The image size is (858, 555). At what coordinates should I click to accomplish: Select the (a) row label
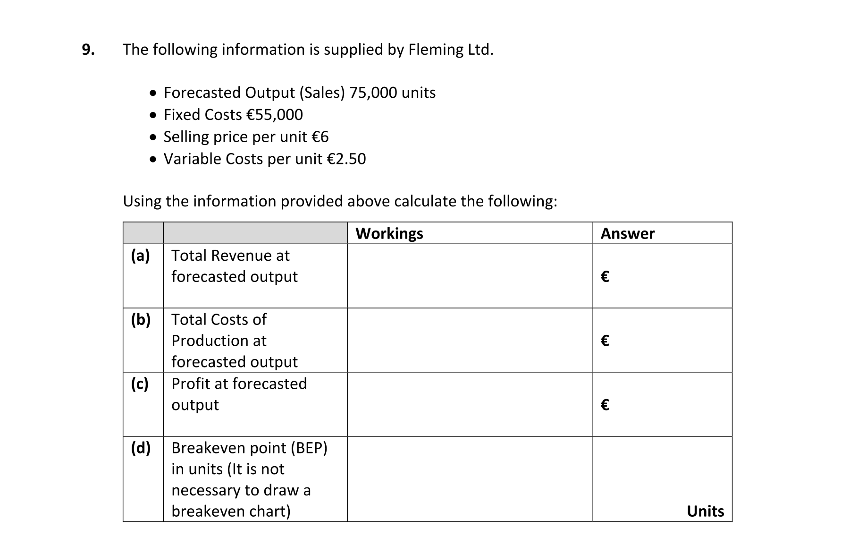point(141,256)
